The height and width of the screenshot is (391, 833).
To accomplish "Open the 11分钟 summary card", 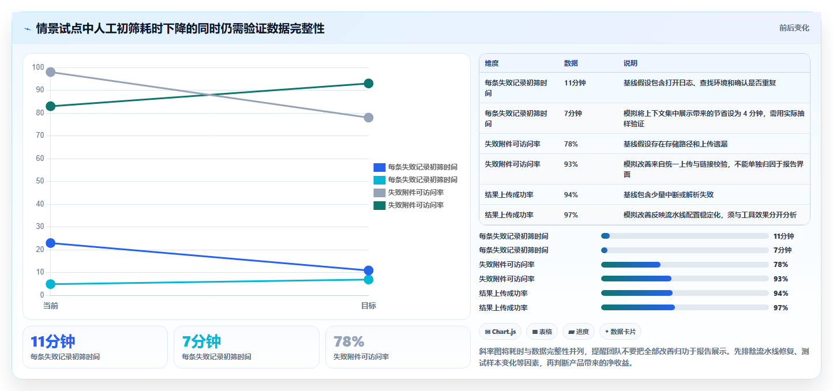I will [x=95, y=347].
